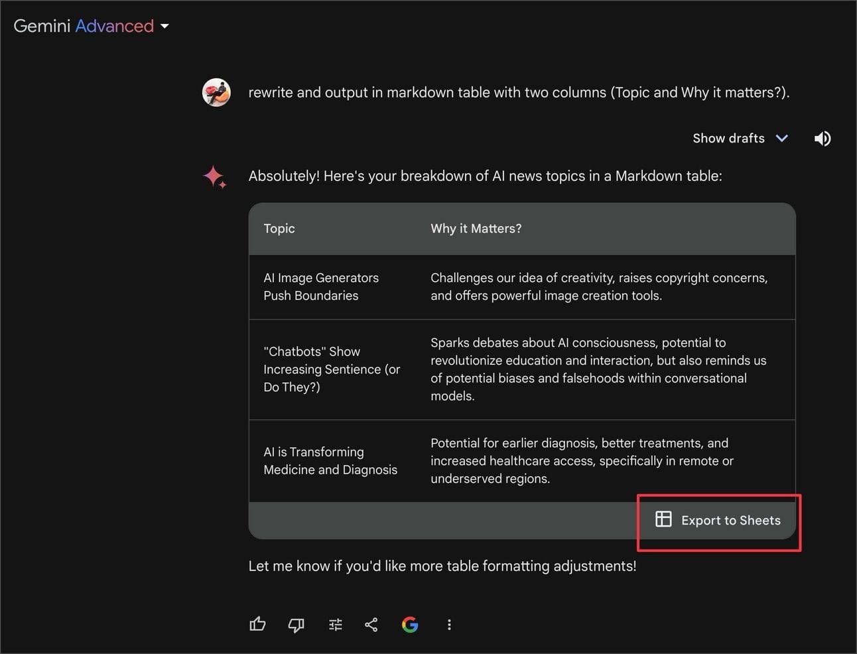Click the Absolutely! Here's your breakdown text

click(x=485, y=176)
